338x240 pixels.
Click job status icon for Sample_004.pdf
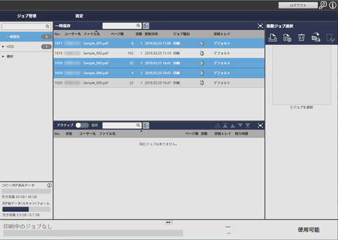pyautogui.click(x=202, y=73)
